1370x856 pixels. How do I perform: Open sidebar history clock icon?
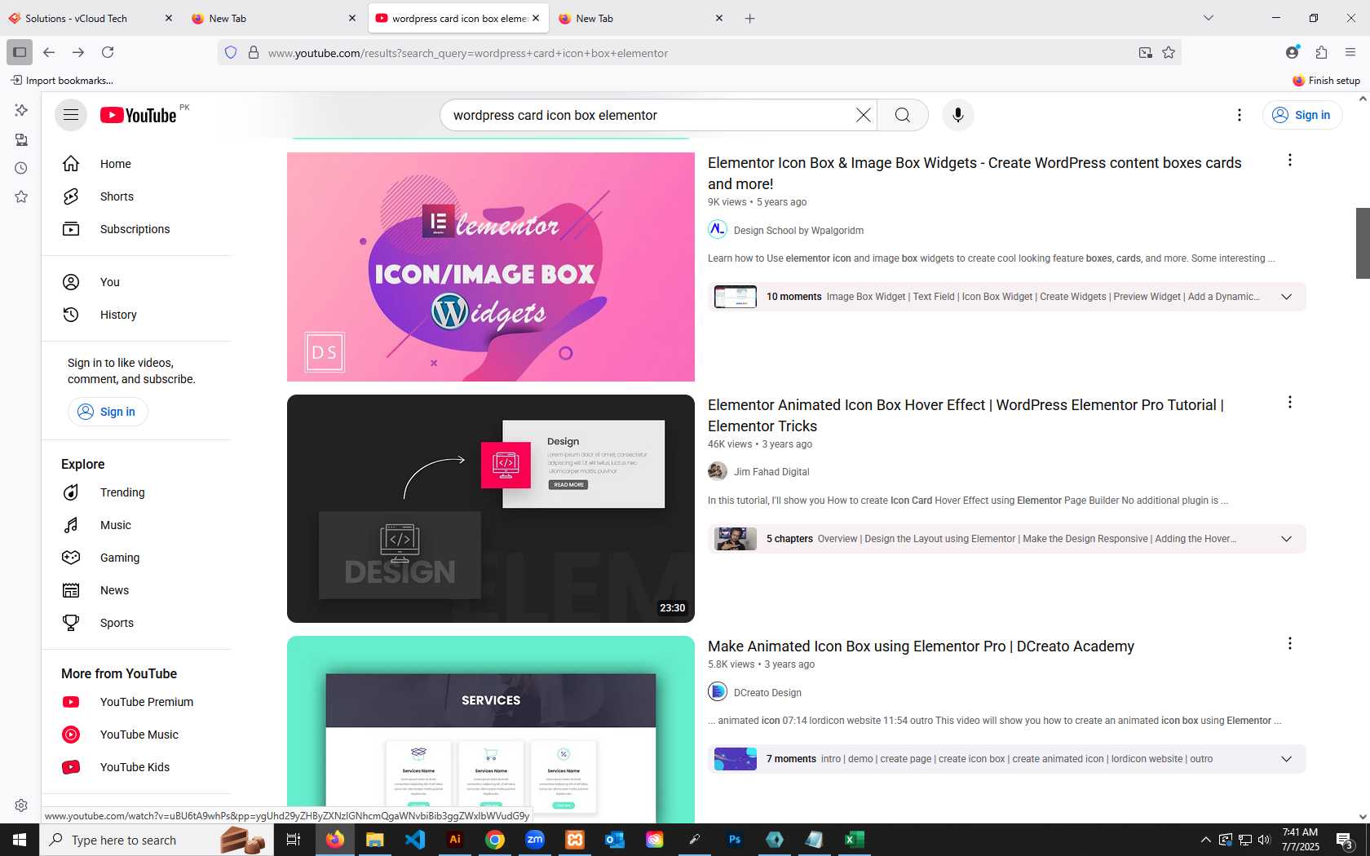tap(21, 168)
